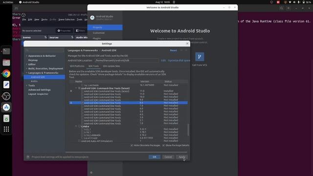Click the Scenes dock float icon in OBS

point(45,37)
